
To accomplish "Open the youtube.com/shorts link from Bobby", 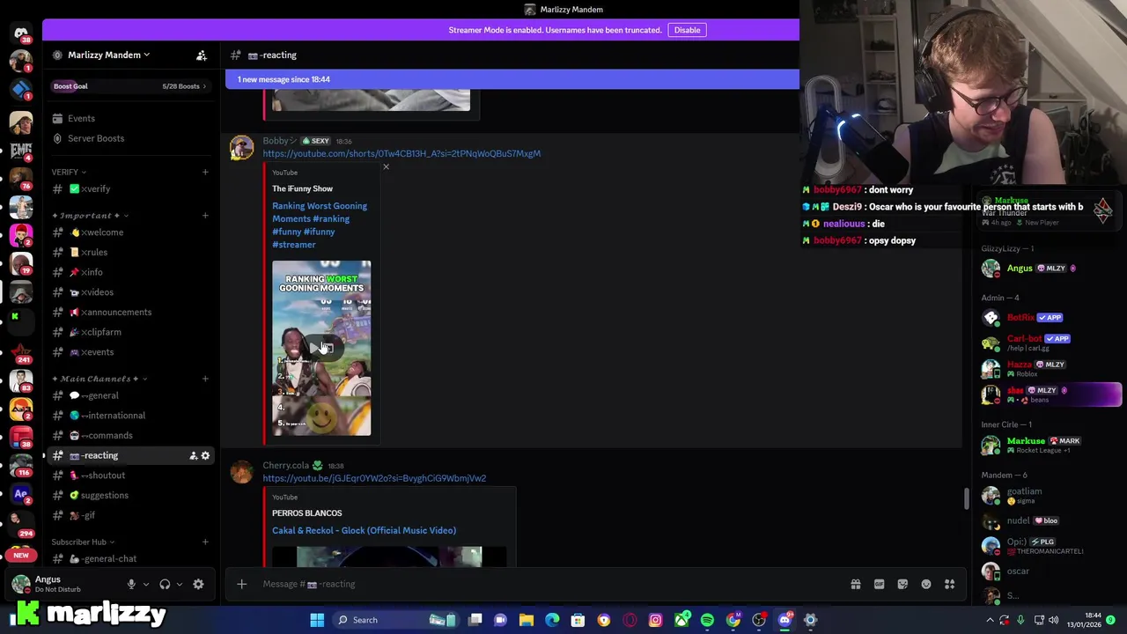I will tap(401, 154).
